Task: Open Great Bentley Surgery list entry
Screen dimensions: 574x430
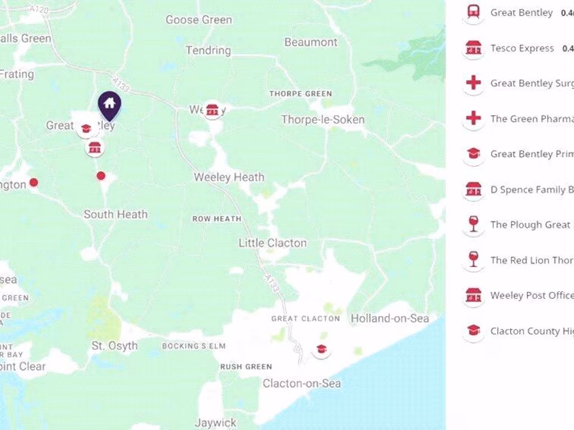Action: coord(517,83)
